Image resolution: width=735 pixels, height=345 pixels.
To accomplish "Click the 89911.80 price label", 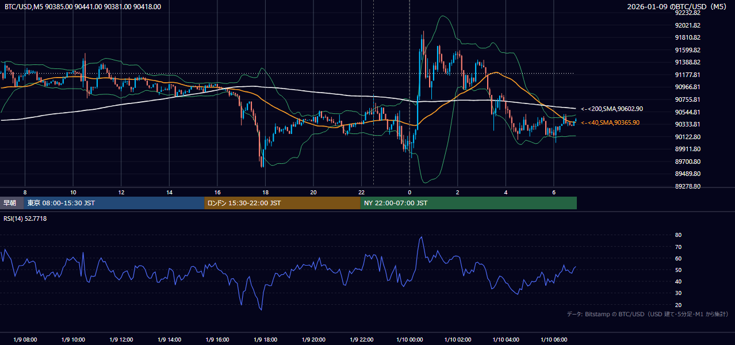I will [x=687, y=149].
